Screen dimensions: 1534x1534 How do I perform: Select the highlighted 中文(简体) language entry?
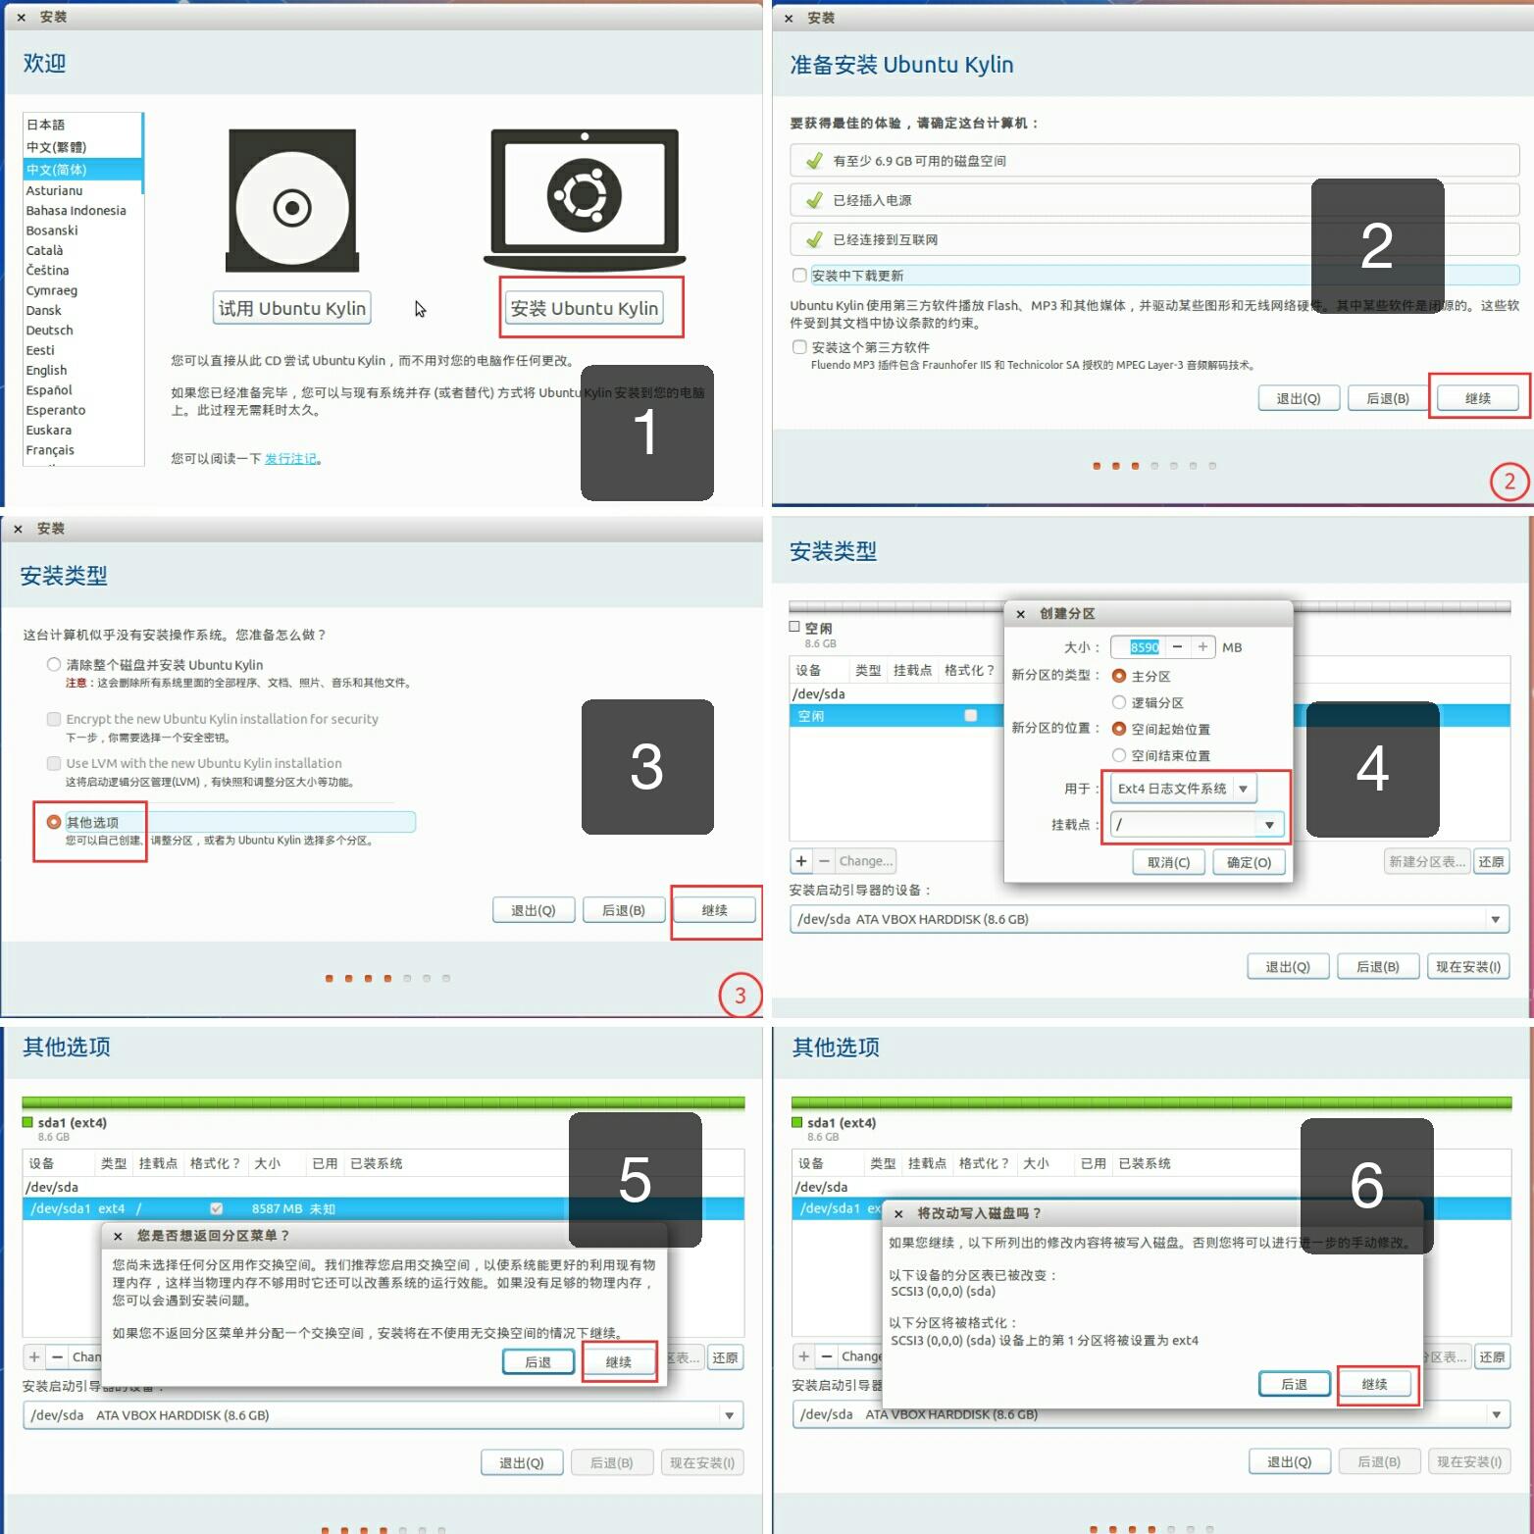(x=83, y=170)
